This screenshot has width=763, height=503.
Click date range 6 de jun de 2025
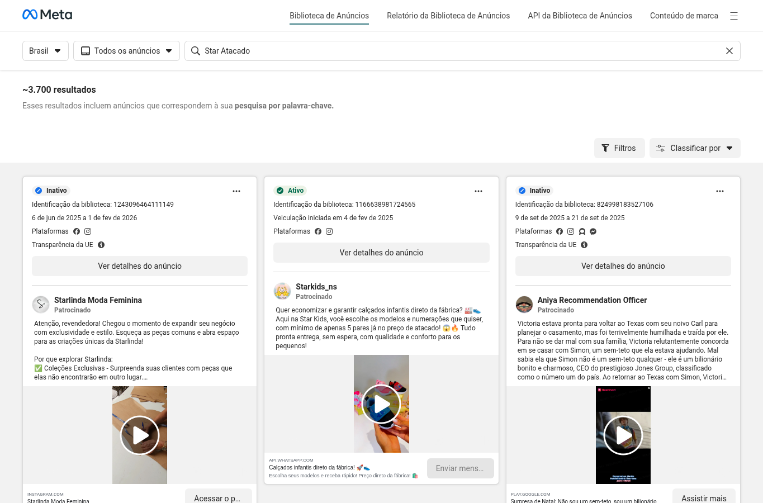click(84, 218)
